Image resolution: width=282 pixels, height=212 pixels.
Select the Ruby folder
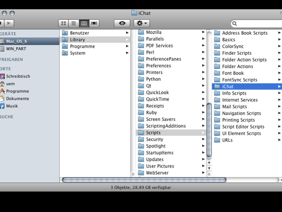[171, 112]
